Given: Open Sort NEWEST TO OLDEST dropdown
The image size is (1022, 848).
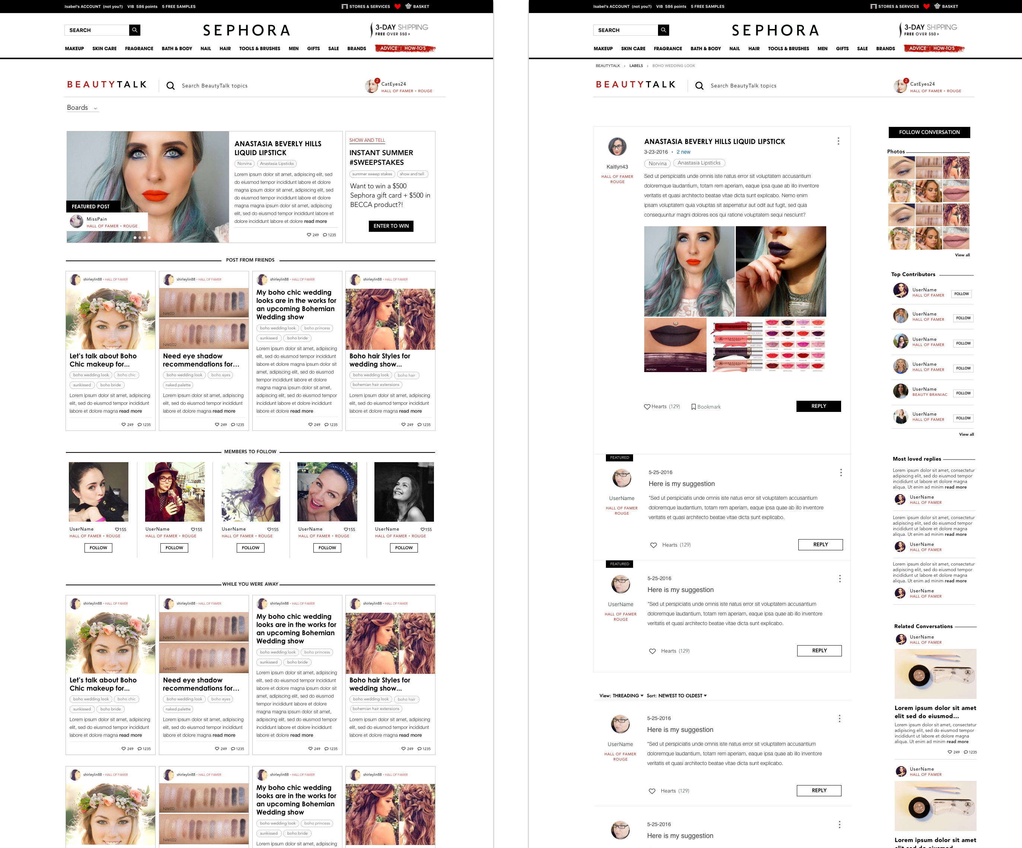Looking at the screenshot, I should 682,696.
